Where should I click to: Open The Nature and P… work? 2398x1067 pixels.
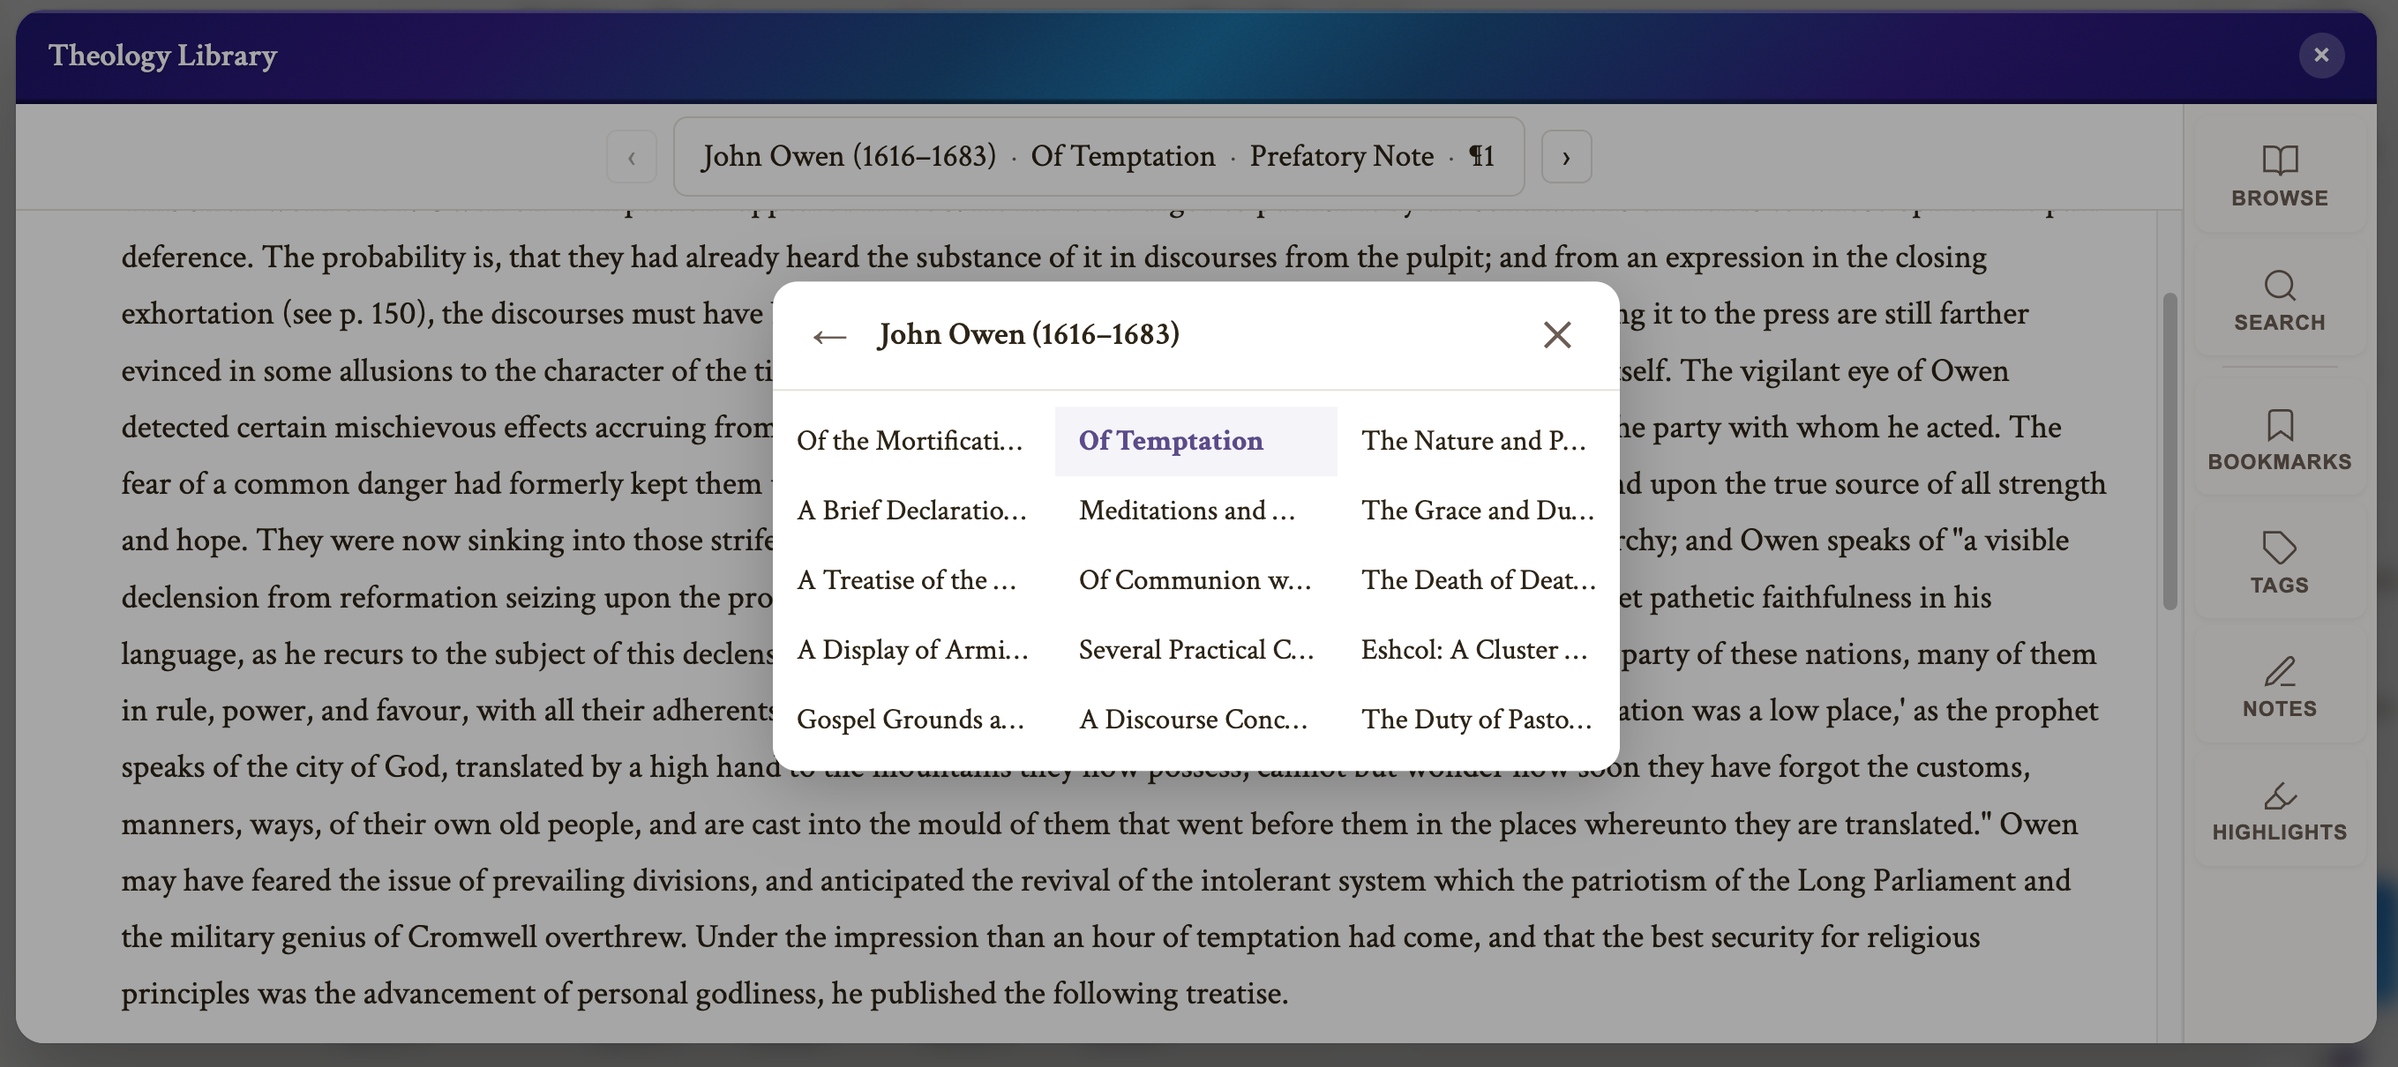[x=1477, y=441]
